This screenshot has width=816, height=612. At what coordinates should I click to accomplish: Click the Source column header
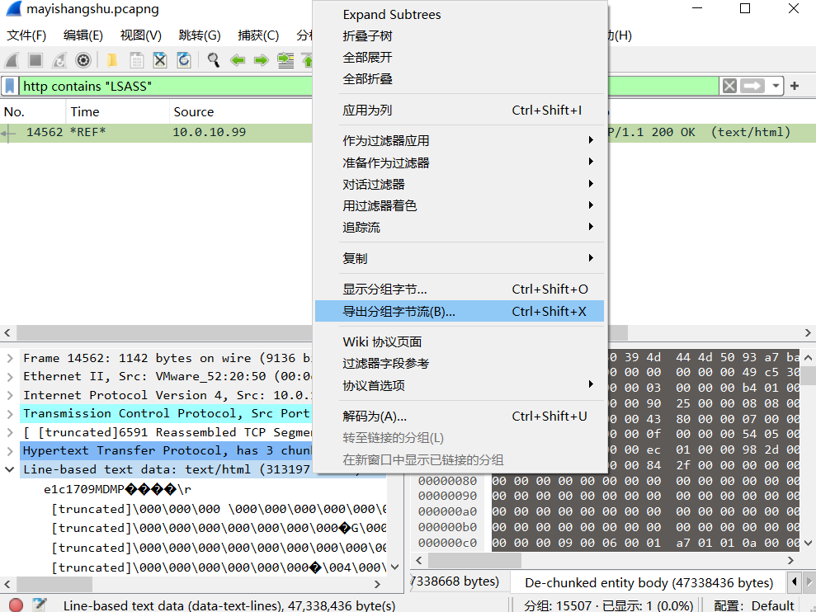(194, 112)
